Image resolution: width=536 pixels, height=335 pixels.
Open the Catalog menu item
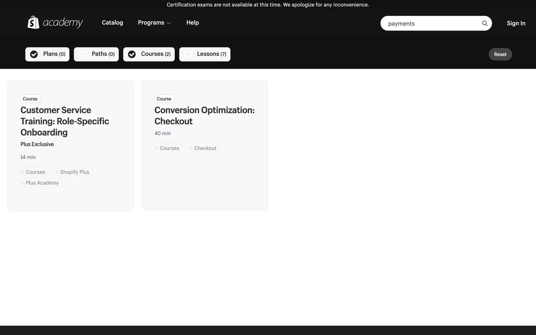point(112,23)
